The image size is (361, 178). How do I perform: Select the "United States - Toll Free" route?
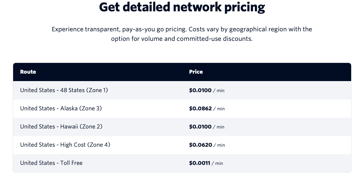[x=51, y=163]
